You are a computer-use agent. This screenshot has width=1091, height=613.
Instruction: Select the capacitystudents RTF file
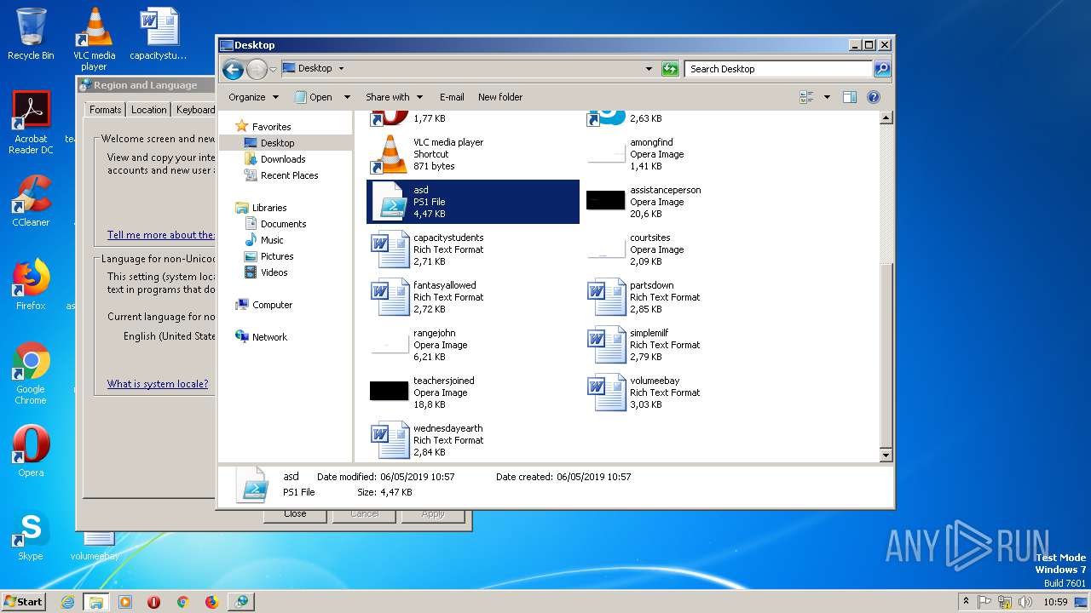pyautogui.click(x=472, y=249)
